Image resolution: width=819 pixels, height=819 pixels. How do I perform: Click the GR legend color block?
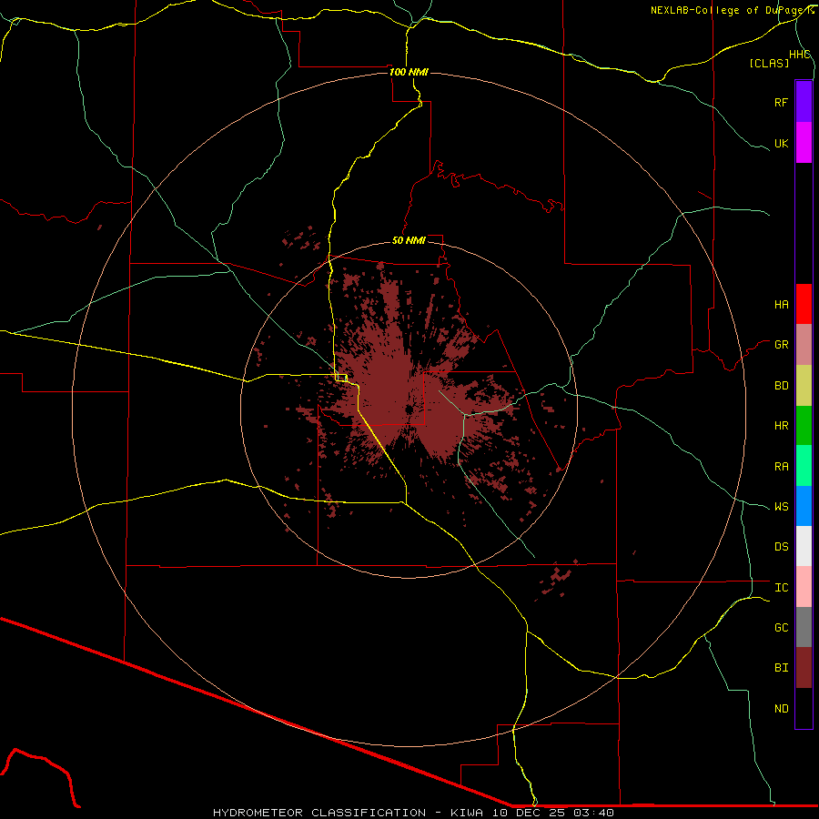(804, 345)
